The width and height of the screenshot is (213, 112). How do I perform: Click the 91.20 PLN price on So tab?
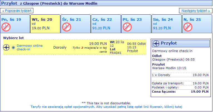[x=162, y=28]
